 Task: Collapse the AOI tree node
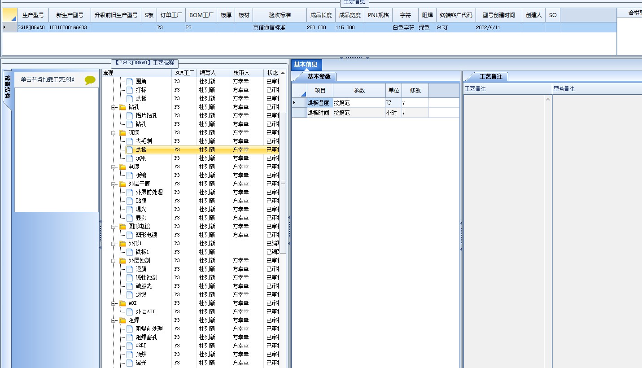[x=114, y=303]
